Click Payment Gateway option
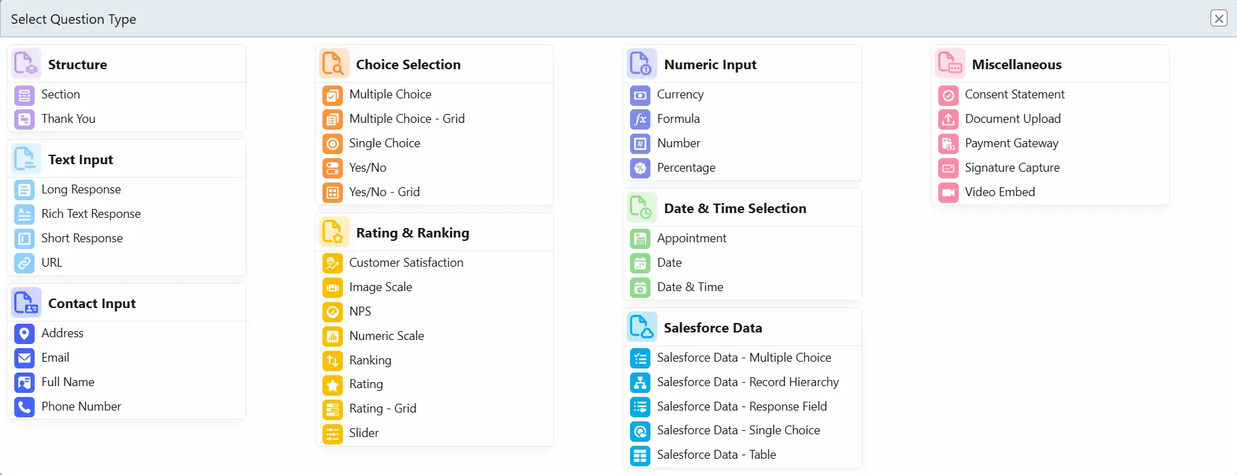The image size is (1237, 475). (1011, 143)
